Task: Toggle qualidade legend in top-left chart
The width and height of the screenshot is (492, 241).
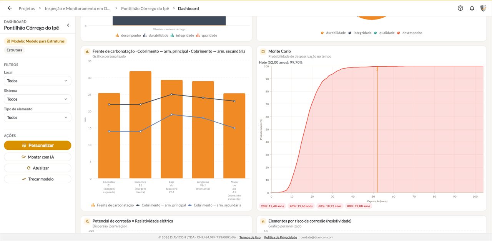Action: tap(206, 35)
